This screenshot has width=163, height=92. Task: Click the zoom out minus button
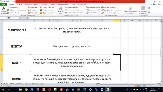point(148,86)
